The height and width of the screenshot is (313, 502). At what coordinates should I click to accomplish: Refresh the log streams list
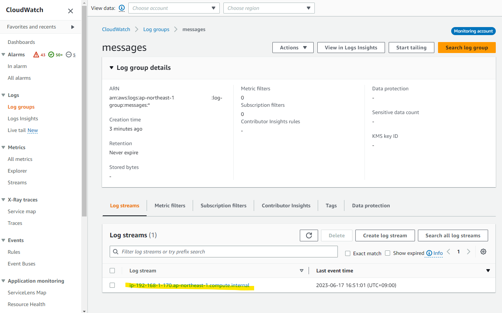click(x=309, y=235)
